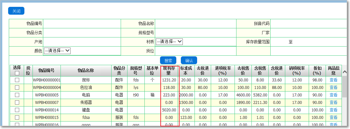The width and height of the screenshot is (350, 129).
Task: Click the 物品编号 column header
Action: coord(47,71)
